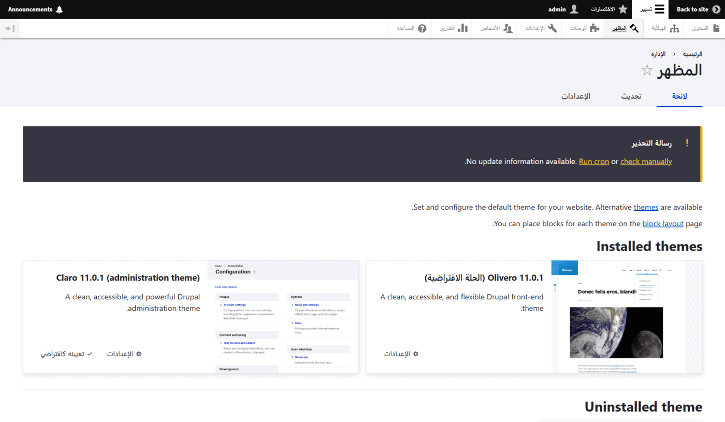Viewport: 725px width, 422px height.
Task: Open the Configuration wrench icon in toolbar
Action: (x=553, y=28)
